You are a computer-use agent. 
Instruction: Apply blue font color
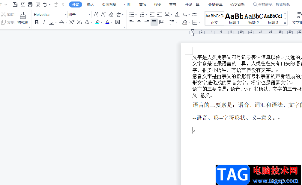pos(107,22)
